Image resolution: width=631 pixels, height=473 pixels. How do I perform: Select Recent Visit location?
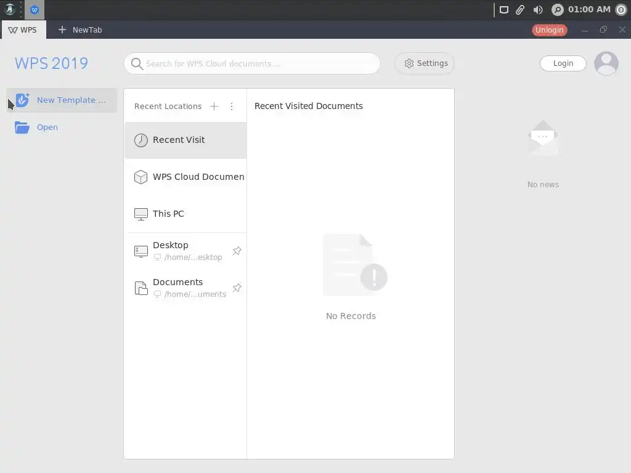185,140
